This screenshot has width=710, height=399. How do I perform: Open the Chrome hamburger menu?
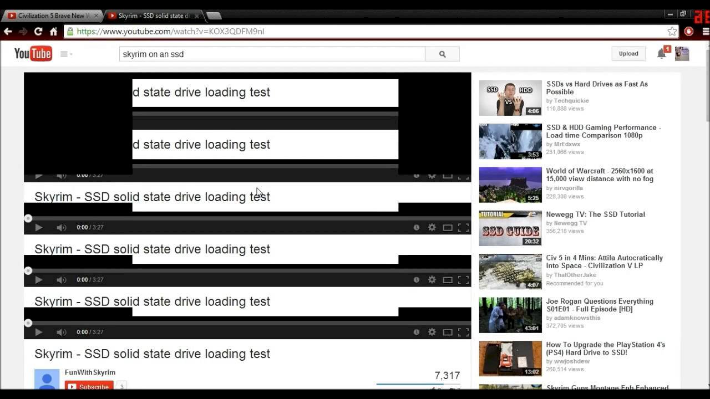pyautogui.click(x=706, y=32)
